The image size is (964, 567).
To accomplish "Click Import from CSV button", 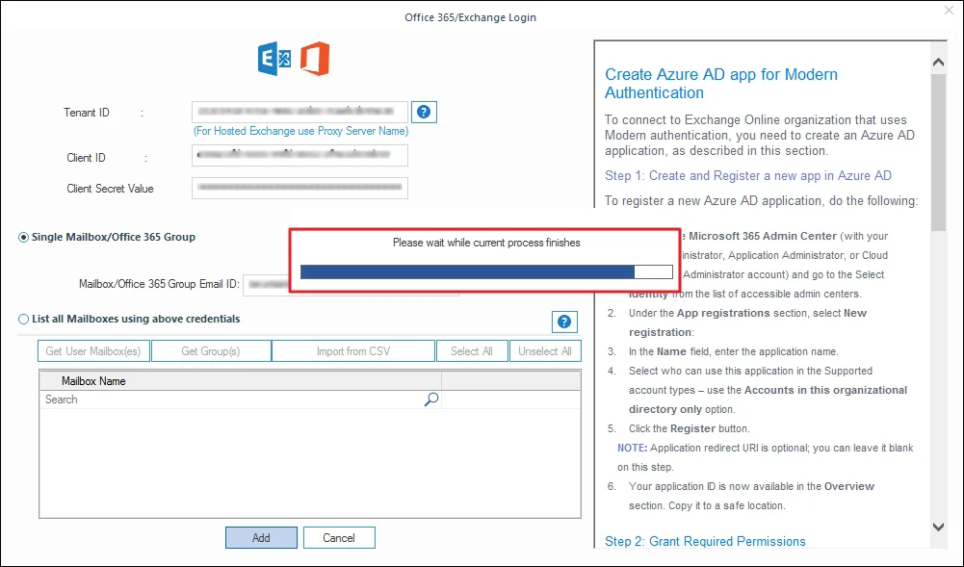I will pyautogui.click(x=353, y=351).
